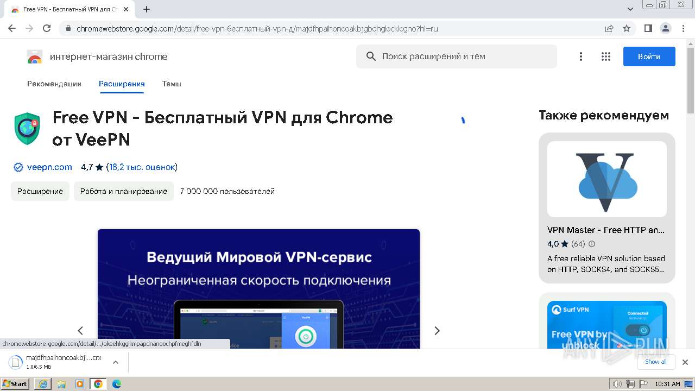The width and height of the screenshot is (695, 391).
Task: Focus the extension search field
Action: 456,56
